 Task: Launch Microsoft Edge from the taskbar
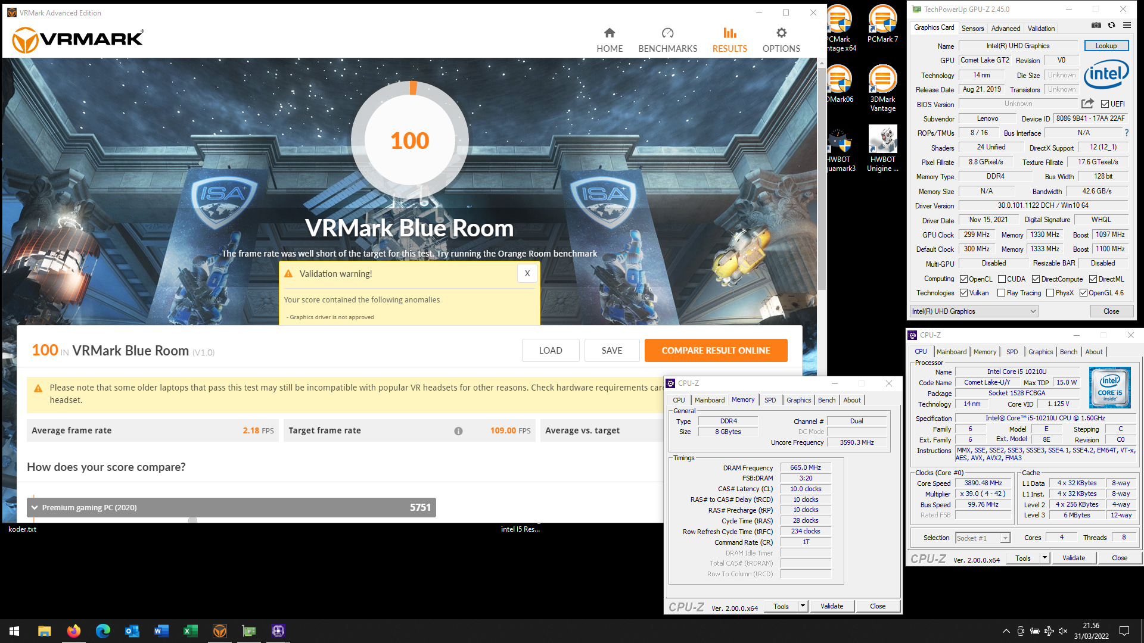point(102,630)
